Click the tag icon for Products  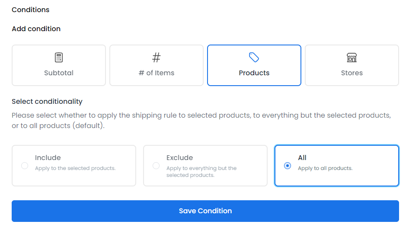tap(254, 58)
